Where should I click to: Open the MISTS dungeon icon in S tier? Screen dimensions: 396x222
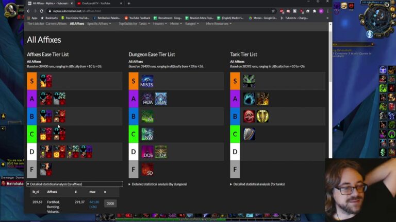tap(147, 81)
